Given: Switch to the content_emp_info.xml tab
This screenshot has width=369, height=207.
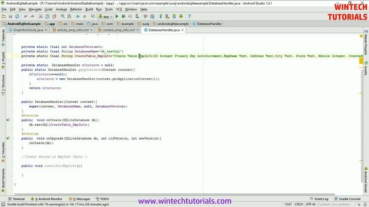Looking at the screenshot, I should coord(118,30).
